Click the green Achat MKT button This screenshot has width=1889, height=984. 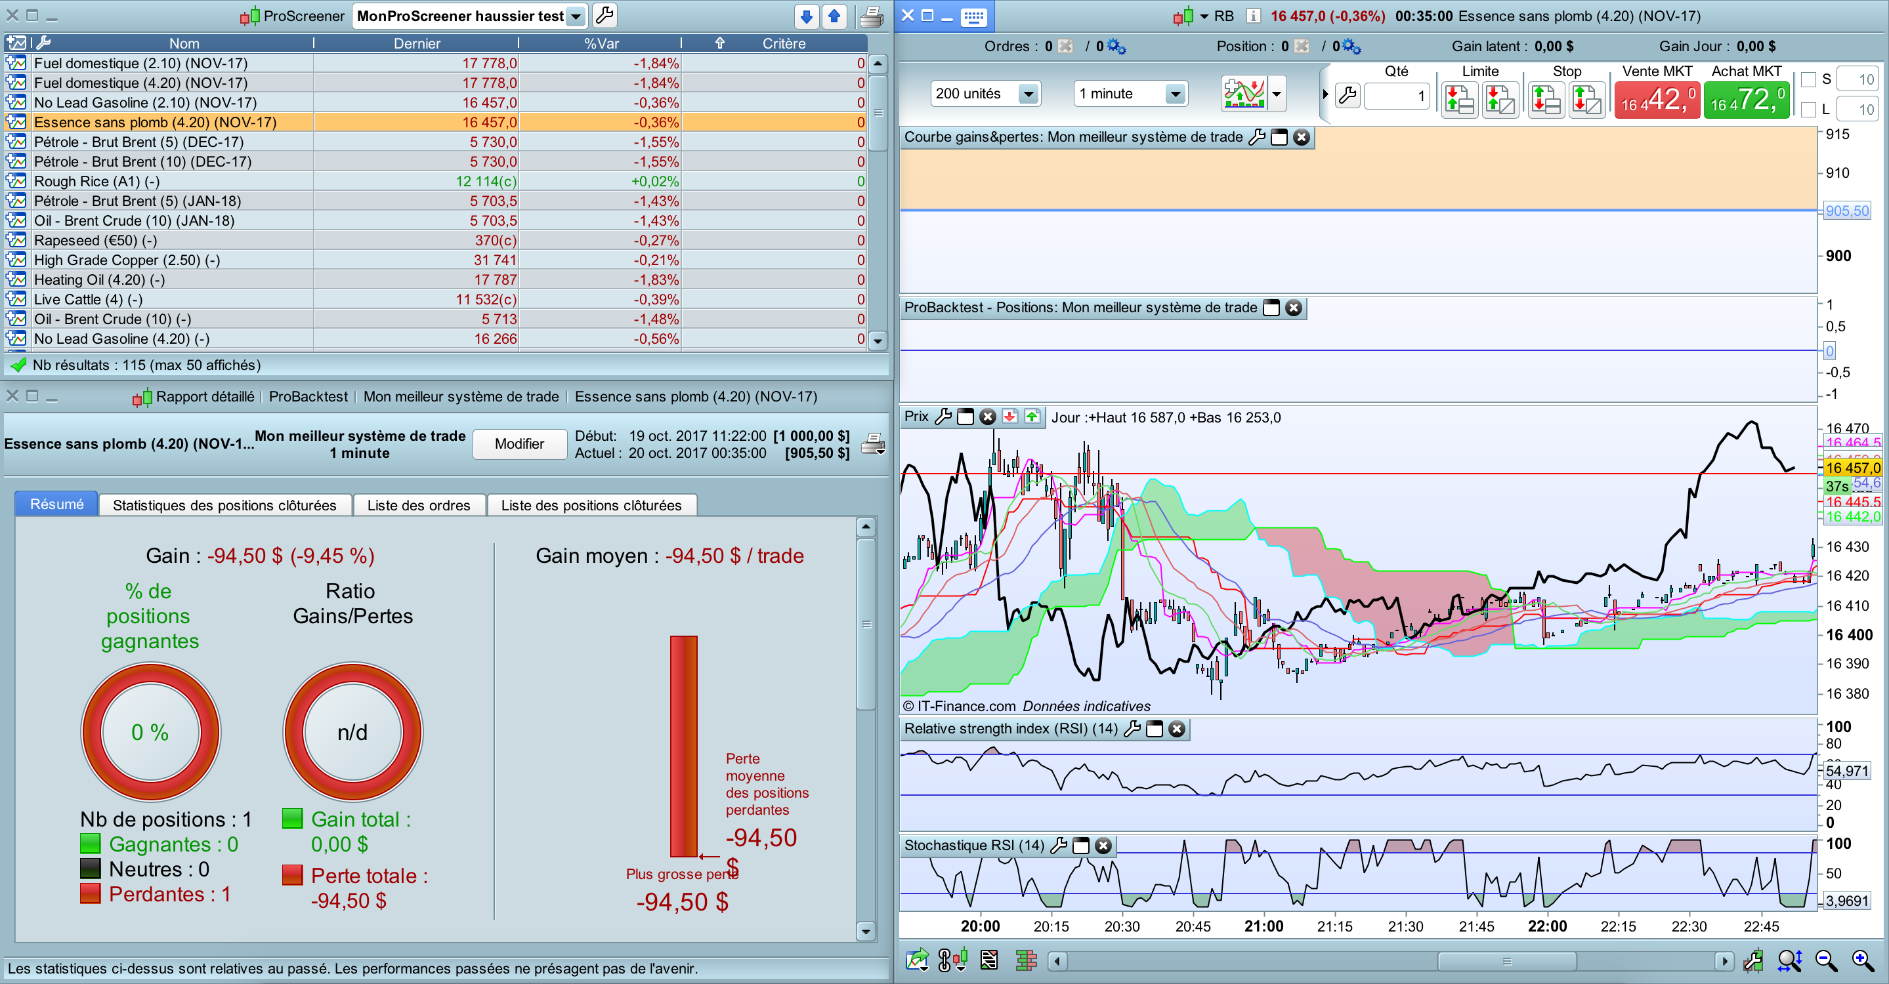[x=1746, y=99]
